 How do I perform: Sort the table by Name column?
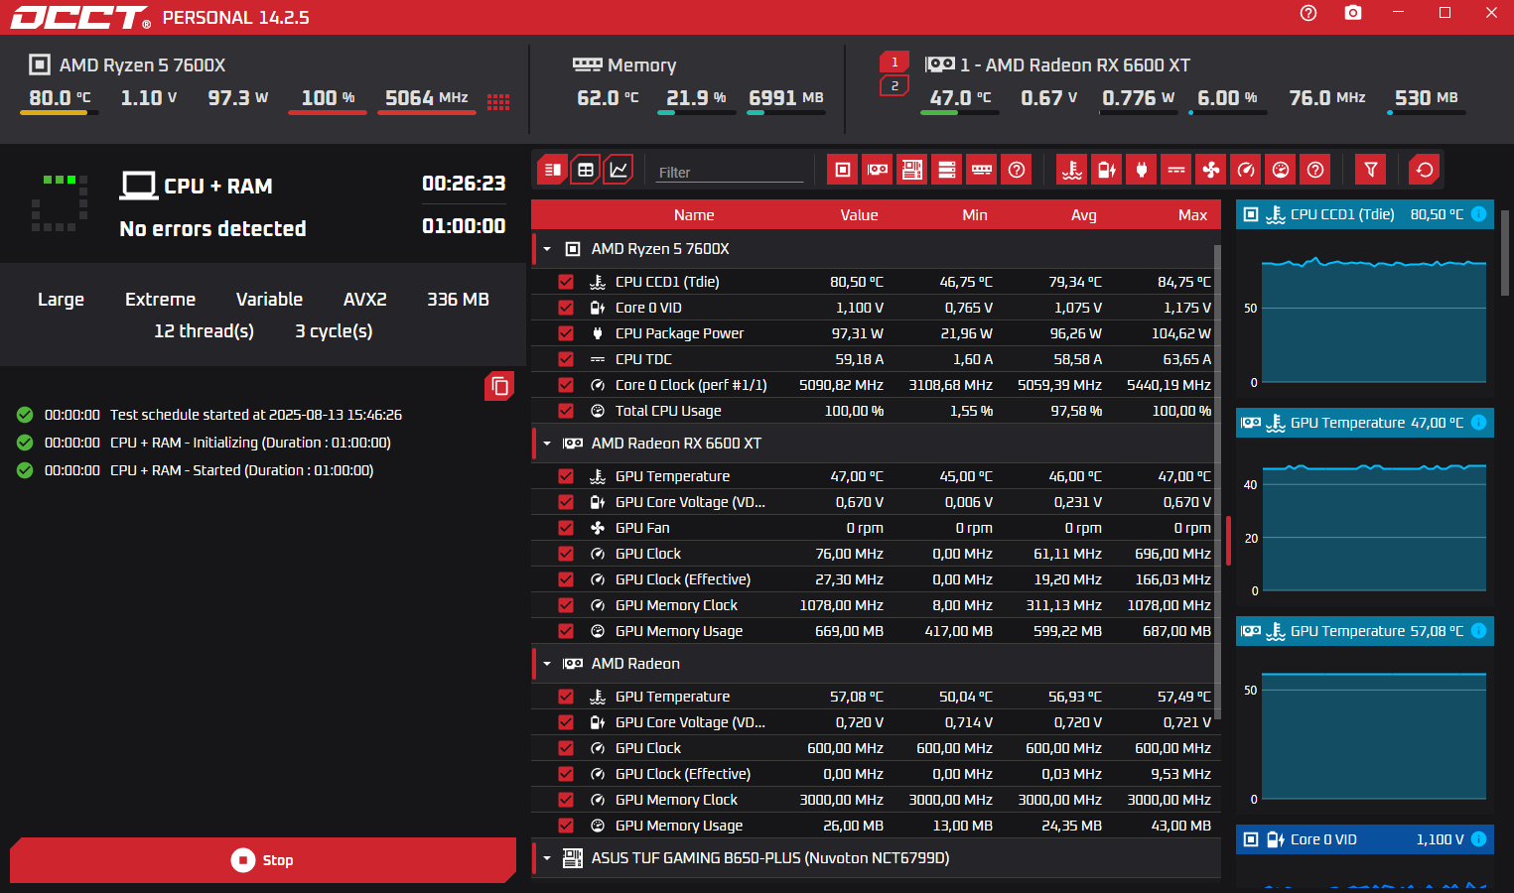(694, 215)
